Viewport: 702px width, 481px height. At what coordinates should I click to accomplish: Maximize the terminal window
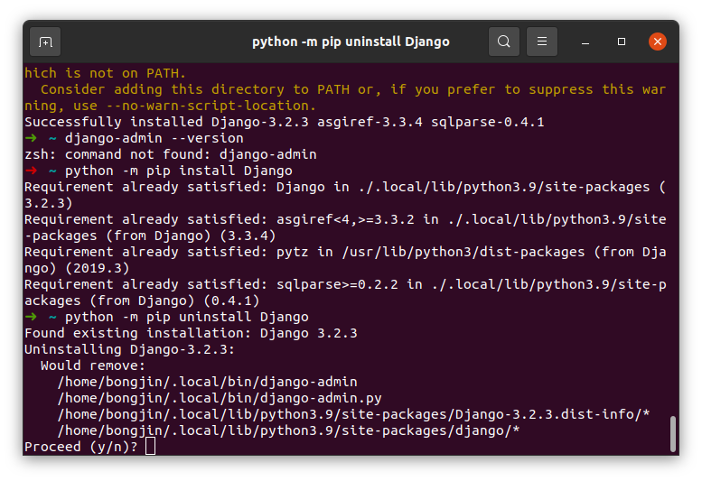point(622,42)
